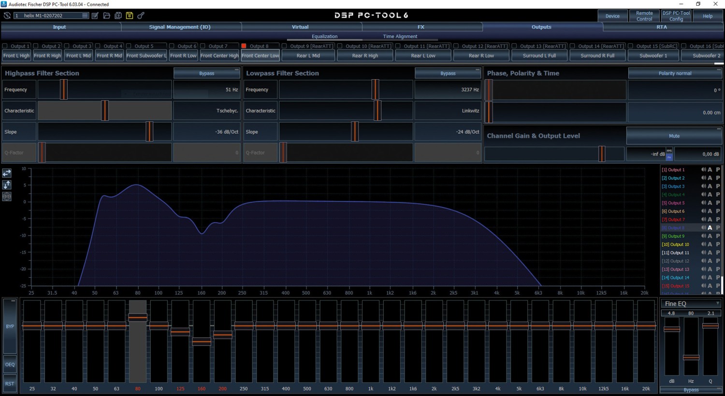Open a setup file with folder icon
The image size is (725, 396).
107,15
